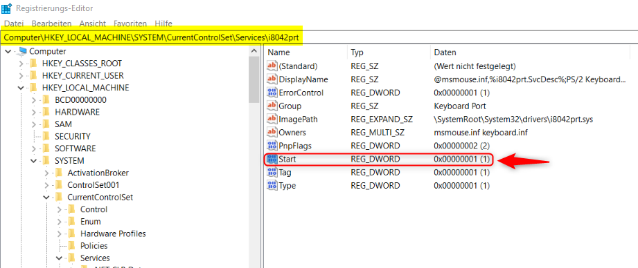Open the Datei menu
638x268 pixels.
pos(14,23)
